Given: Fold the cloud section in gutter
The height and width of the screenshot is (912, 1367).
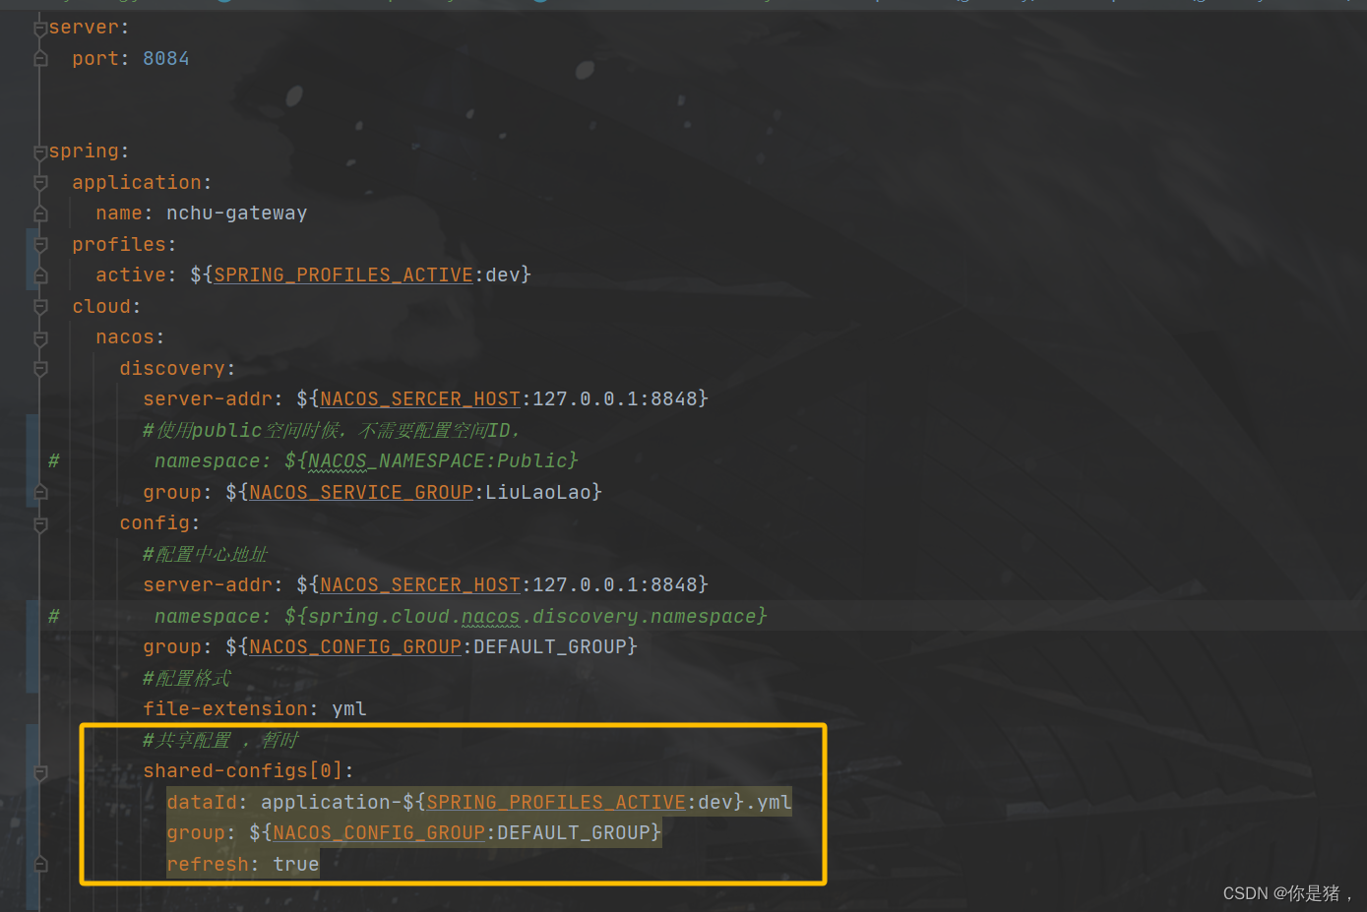Looking at the screenshot, I should (40, 307).
